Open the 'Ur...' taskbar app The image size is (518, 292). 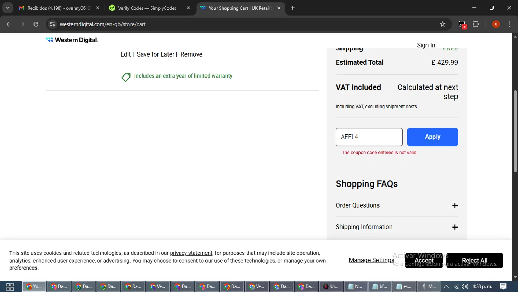(x=331, y=286)
